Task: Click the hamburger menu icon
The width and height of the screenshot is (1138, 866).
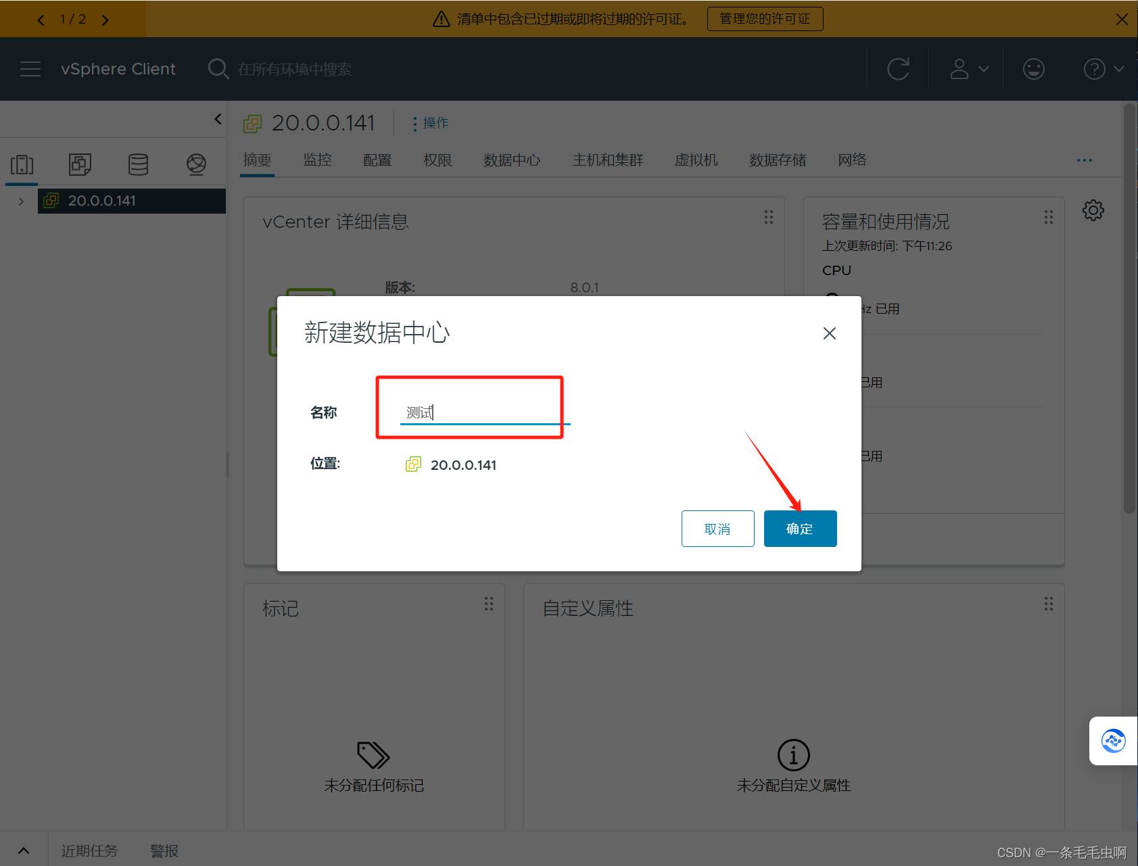Action: (30, 69)
